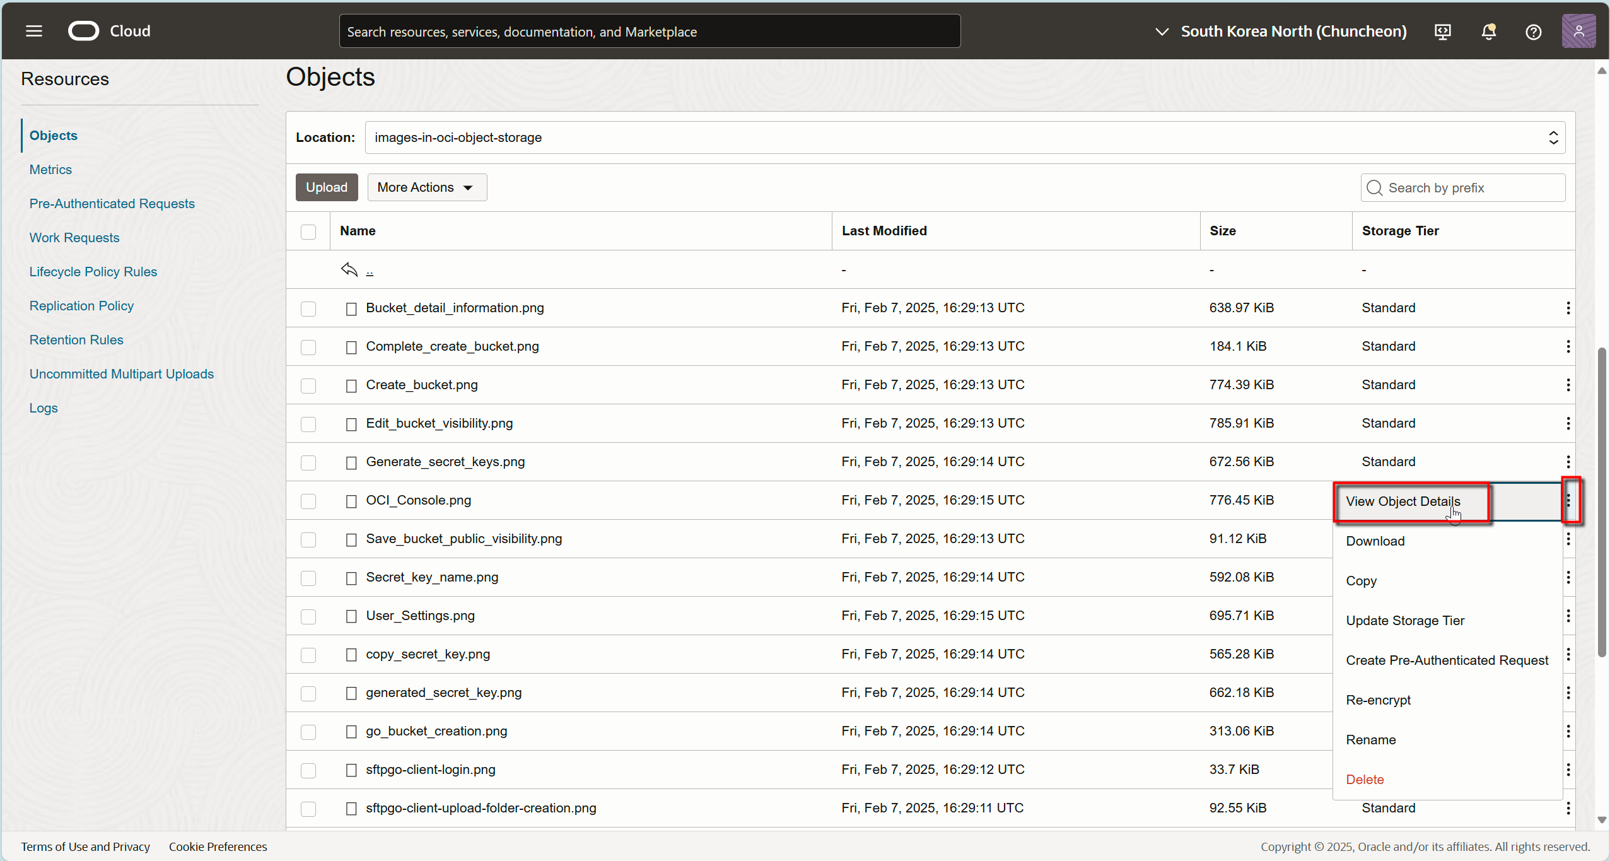Open Lifecycle Policy Rules link

pos(93,272)
